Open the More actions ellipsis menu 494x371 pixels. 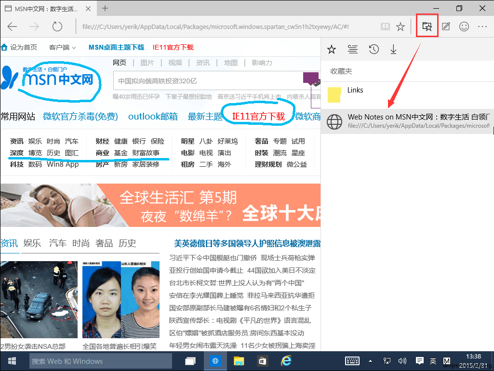click(x=482, y=27)
